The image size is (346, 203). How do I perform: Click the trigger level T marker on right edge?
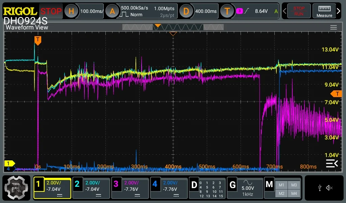tap(336, 94)
